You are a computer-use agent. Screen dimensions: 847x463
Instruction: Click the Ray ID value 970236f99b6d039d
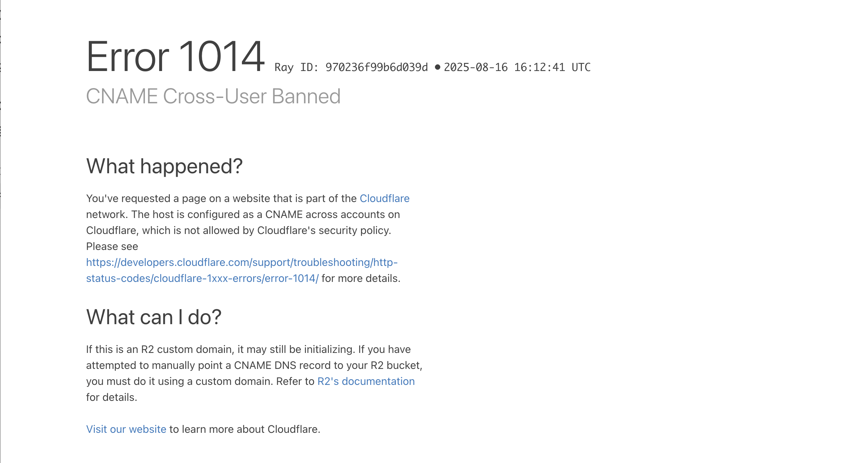377,67
